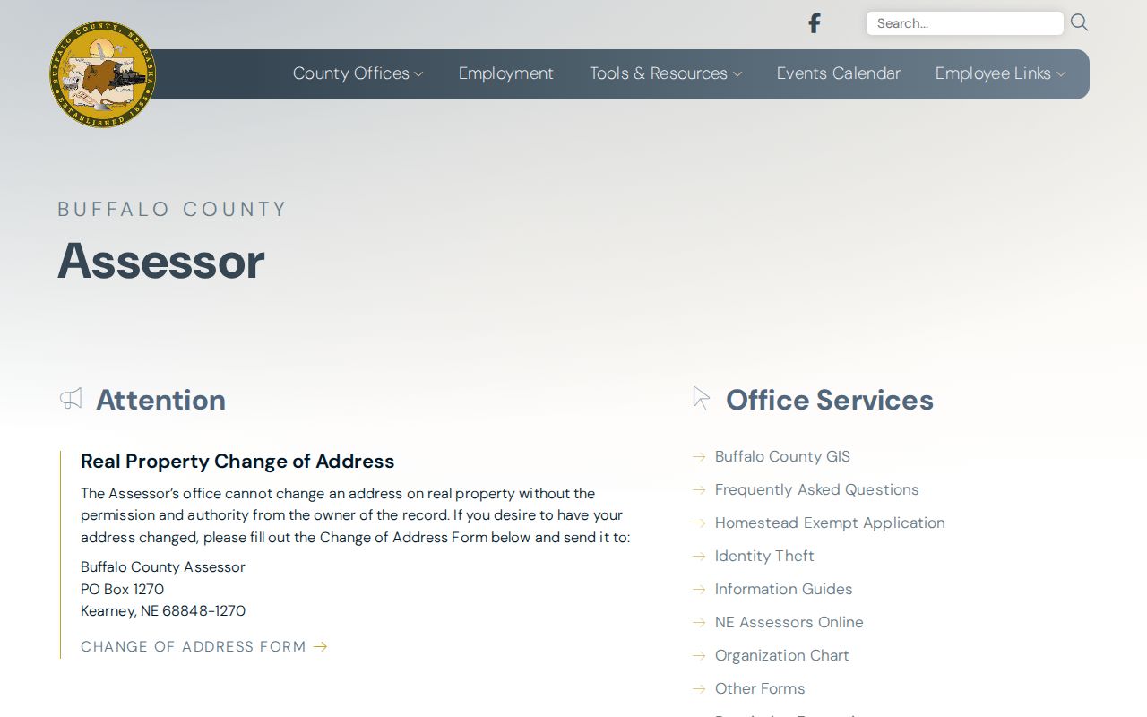
Task: Open the Identity Theft link
Action: point(764,556)
